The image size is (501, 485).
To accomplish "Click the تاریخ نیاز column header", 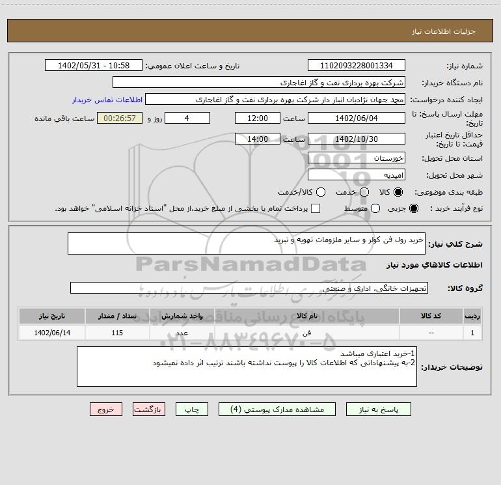I will [52, 316].
